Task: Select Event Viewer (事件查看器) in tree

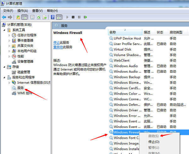Action: (x=23, y=41)
